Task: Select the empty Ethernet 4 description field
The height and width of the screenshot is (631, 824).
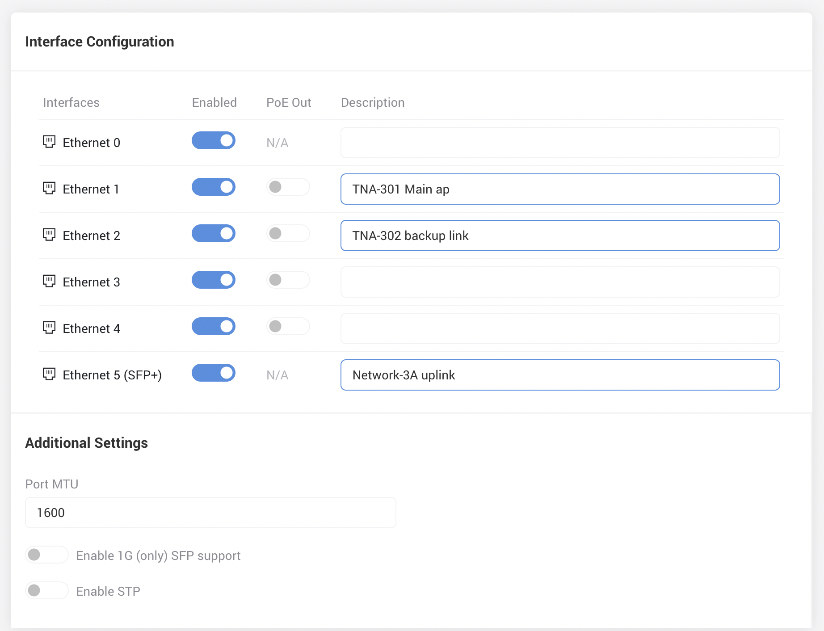Action: (560, 329)
